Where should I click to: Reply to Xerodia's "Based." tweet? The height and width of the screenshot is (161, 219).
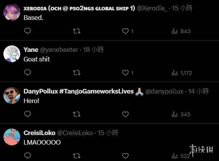(27, 31)
